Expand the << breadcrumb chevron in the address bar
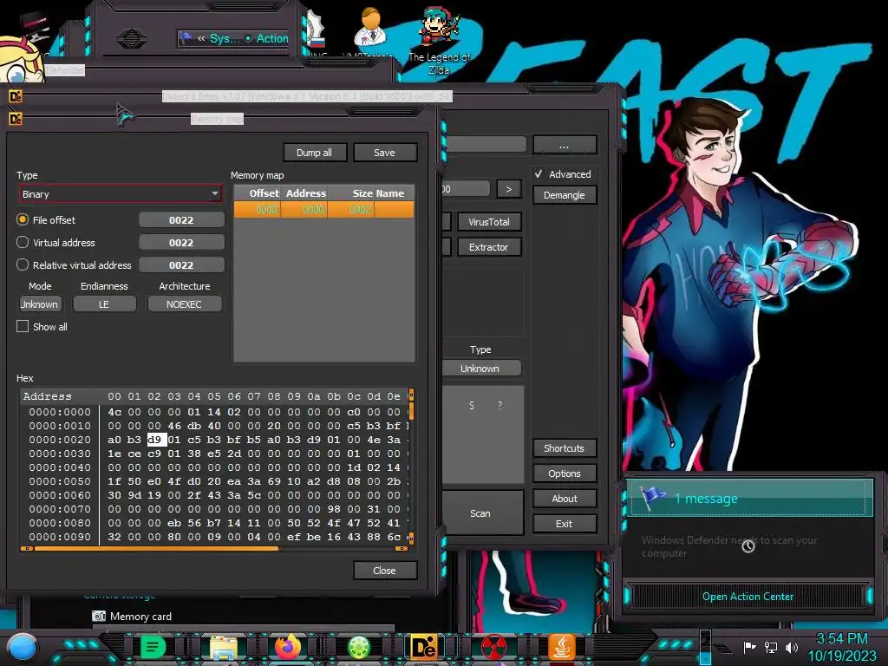The height and width of the screenshot is (666, 888). [x=201, y=38]
